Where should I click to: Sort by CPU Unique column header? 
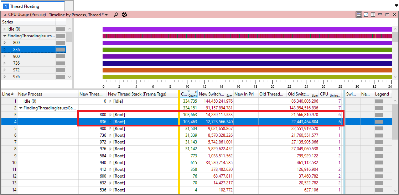tap(330, 94)
